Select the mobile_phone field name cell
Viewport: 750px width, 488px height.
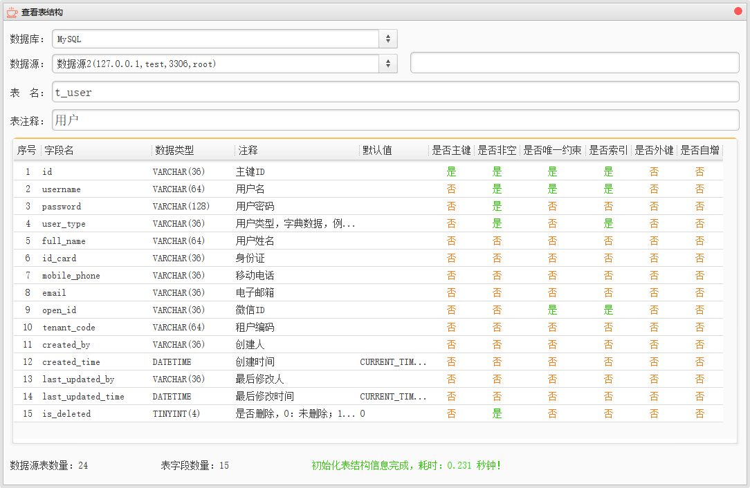pyautogui.click(x=71, y=275)
